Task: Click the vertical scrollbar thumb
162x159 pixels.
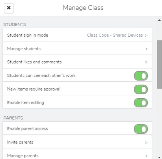Action: (x=159, y=65)
